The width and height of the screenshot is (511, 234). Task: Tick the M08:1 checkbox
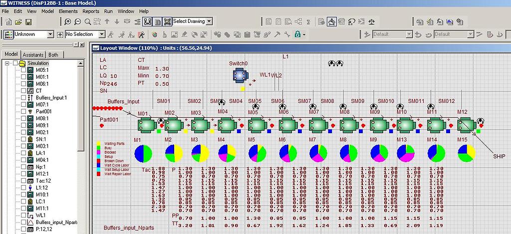(x=23, y=118)
